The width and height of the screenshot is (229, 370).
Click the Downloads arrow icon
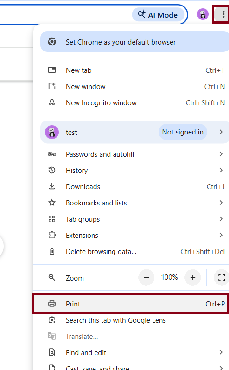point(52,186)
